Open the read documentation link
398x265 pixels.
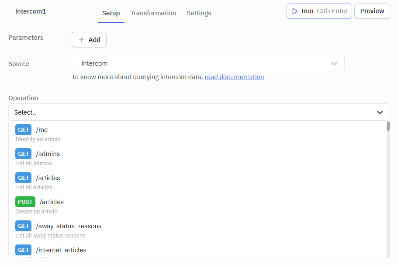[x=234, y=77]
